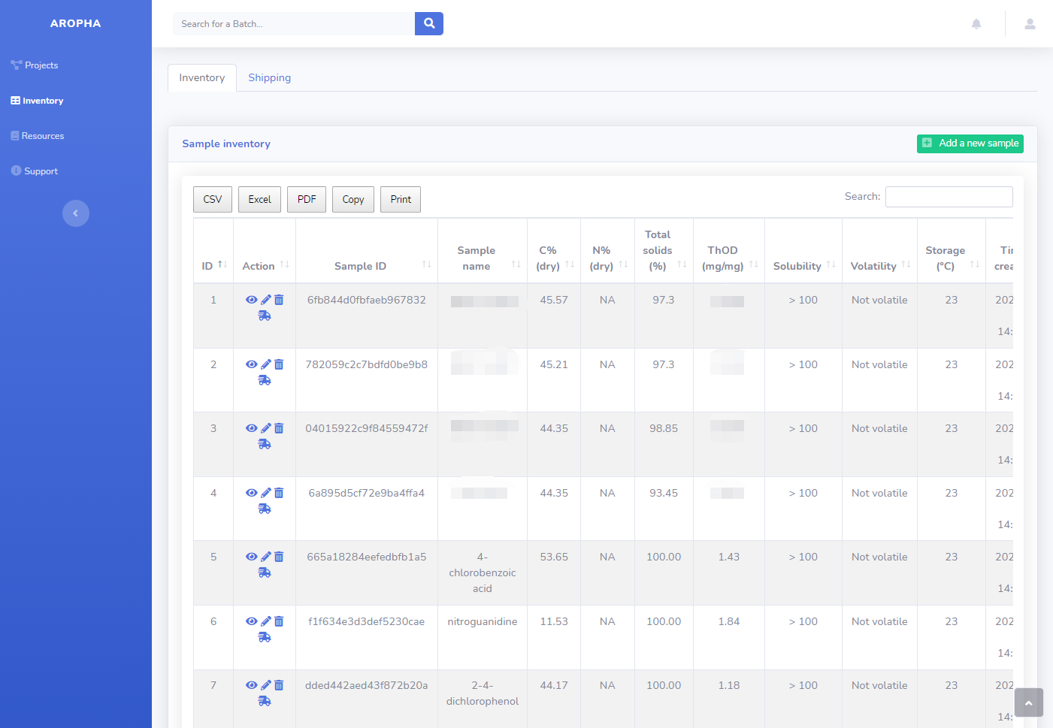1053x728 pixels.
Task: Edit the nitroguanidine sample entry
Action: pos(265,621)
